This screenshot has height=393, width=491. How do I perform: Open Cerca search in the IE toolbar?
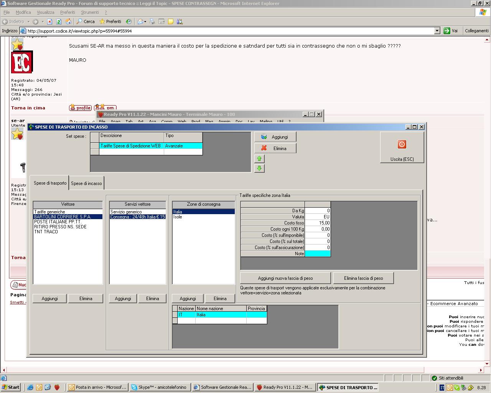click(86, 21)
